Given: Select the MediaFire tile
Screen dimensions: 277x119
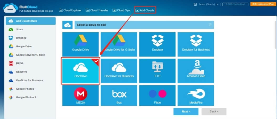Looking at the screenshot, I should (x=196, y=95).
